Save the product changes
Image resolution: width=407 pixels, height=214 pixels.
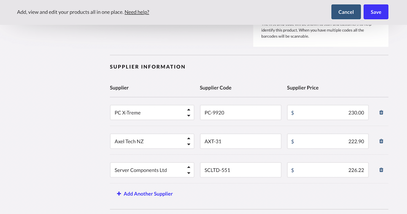376,12
